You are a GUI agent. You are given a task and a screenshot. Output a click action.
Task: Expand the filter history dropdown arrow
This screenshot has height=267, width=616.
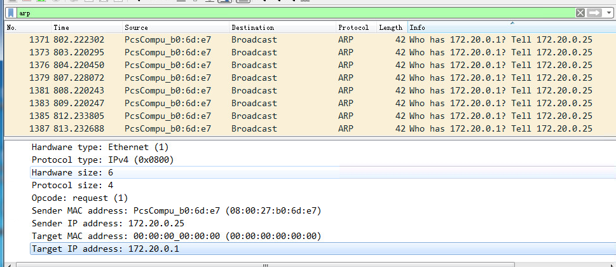tap(609, 13)
